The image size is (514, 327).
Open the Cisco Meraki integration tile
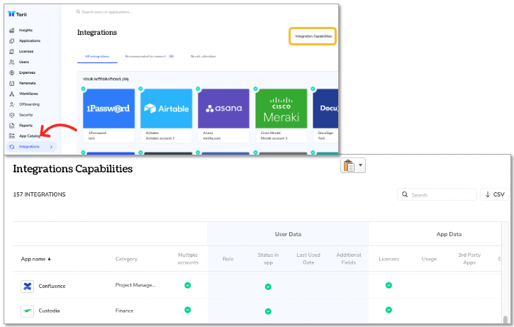[x=281, y=116]
